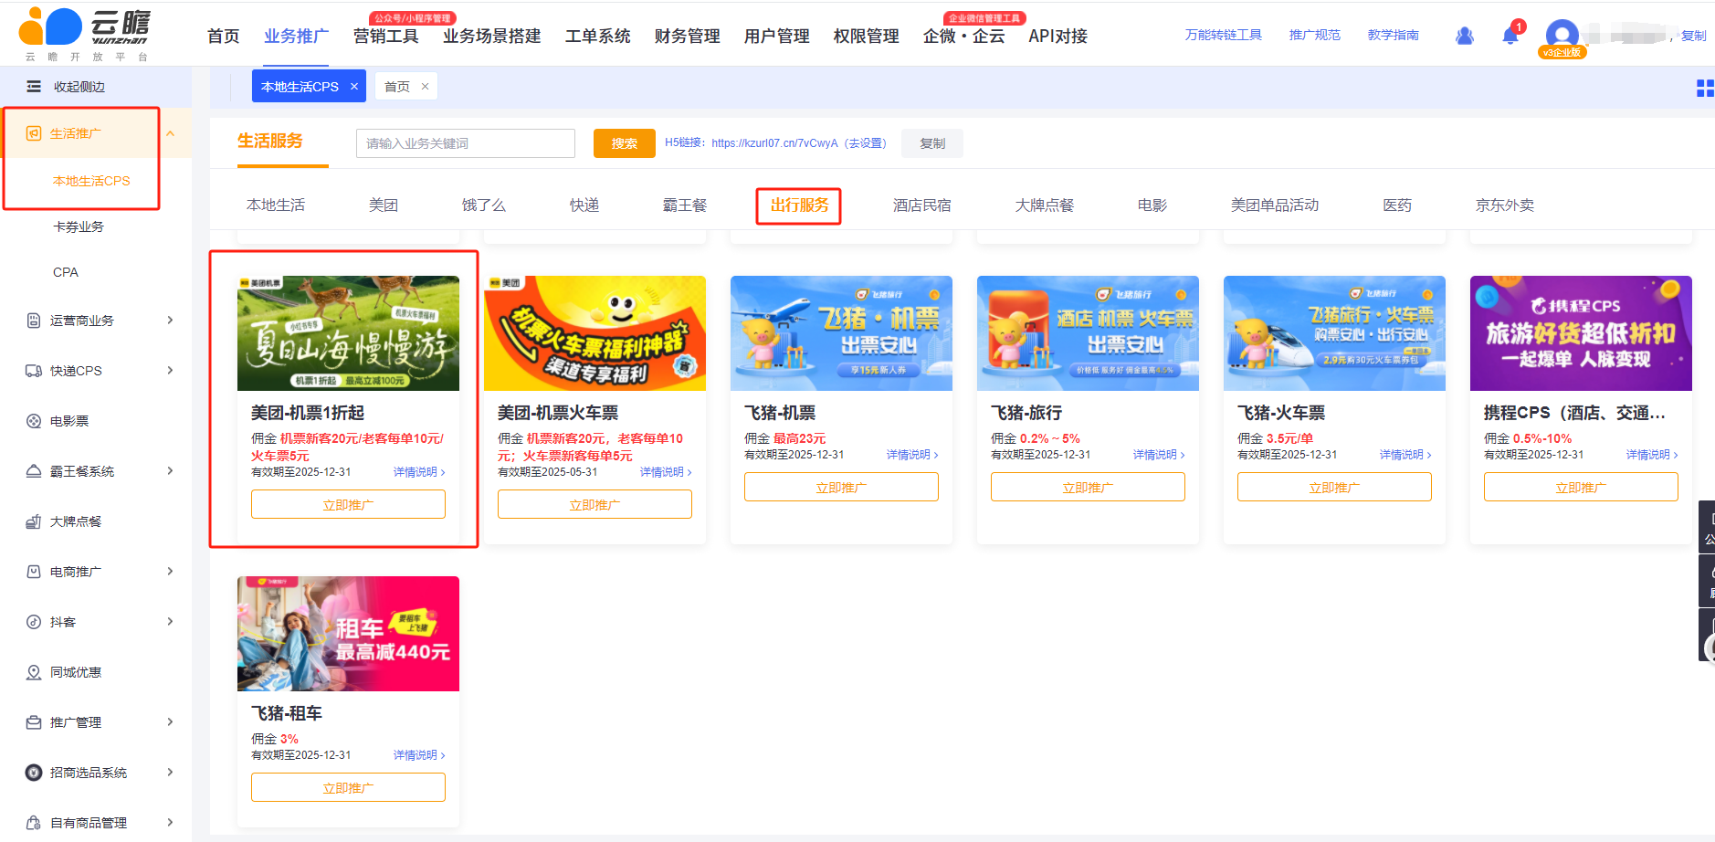Close the 首页 page tab

pos(425,87)
